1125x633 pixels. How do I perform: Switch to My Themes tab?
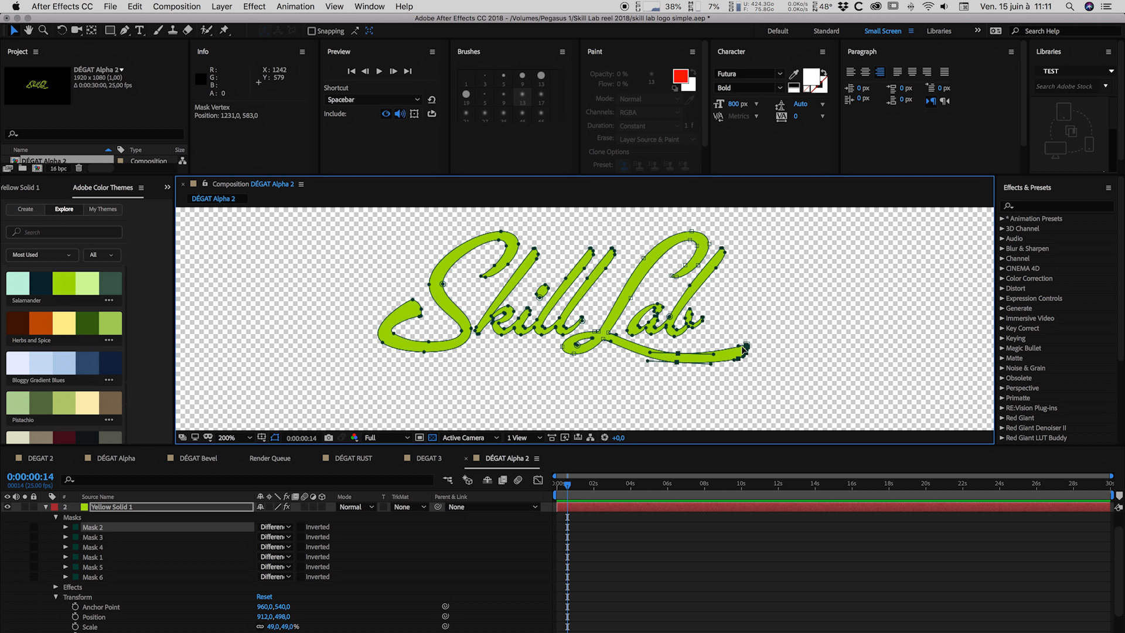click(103, 209)
